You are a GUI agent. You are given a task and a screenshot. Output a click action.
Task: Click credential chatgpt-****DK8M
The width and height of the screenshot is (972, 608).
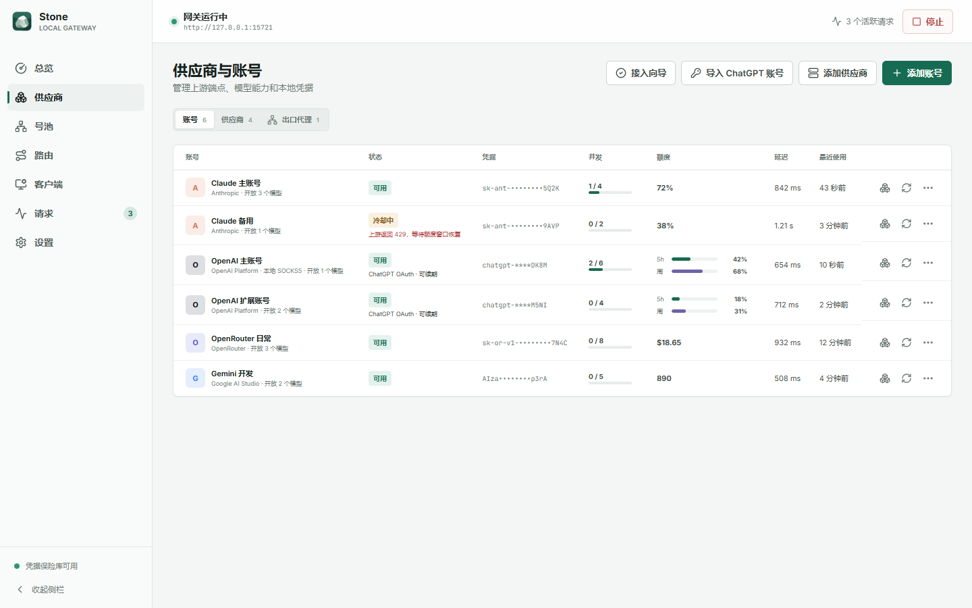[x=514, y=265]
